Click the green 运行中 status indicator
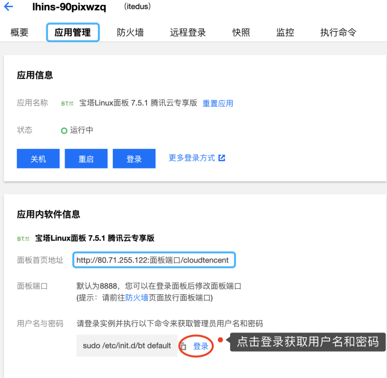 (x=64, y=130)
